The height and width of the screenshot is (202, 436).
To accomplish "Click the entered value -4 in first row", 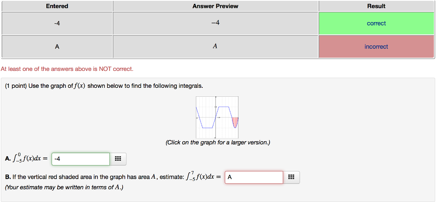I will tap(57, 24).
